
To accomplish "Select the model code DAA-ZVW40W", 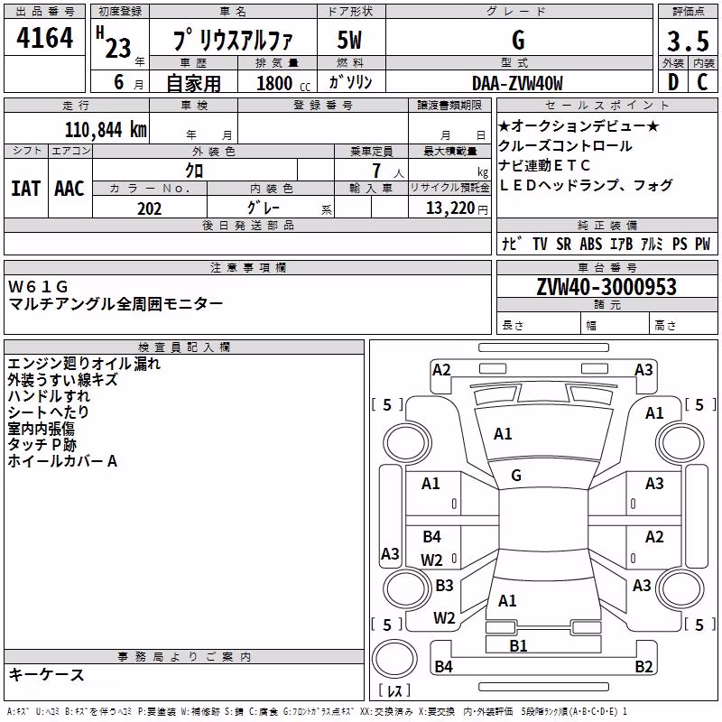I will [x=517, y=83].
